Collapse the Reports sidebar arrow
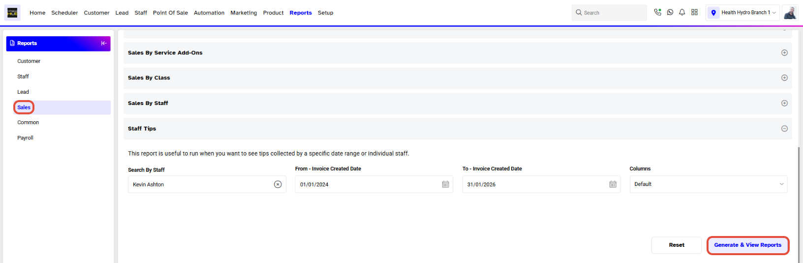This screenshot has width=803, height=263. [x=104, y=43]
